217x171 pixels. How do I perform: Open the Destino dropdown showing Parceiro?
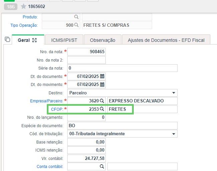click(122, 93)
